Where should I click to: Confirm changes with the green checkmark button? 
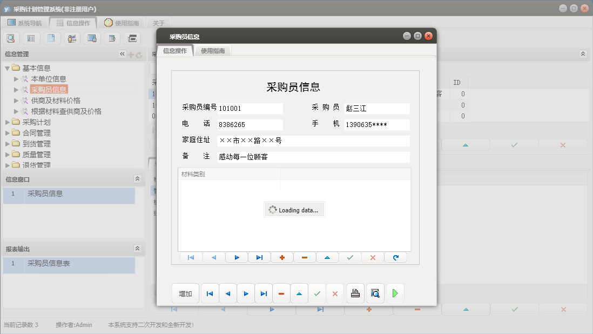[317, 293]
